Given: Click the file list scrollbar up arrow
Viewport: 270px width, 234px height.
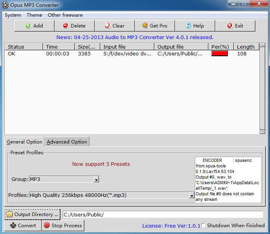Looking at the screenshot, I should [262, 45].
